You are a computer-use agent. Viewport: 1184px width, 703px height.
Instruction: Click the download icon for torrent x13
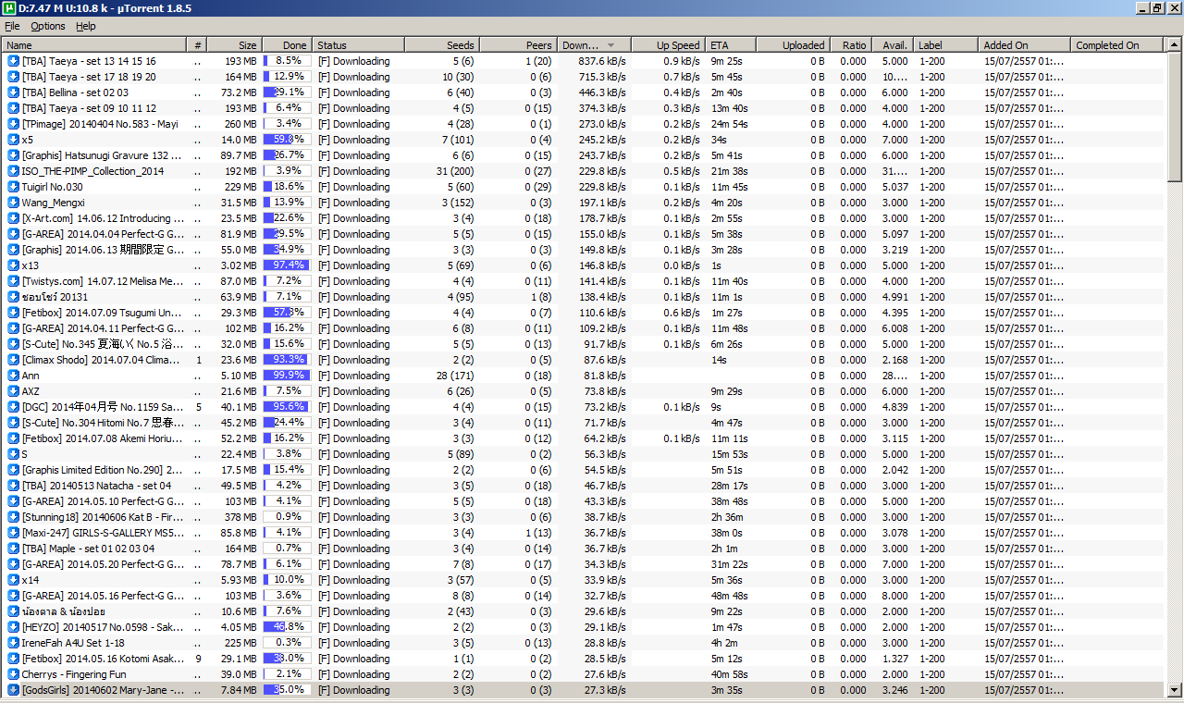click(x=13, y=265)
